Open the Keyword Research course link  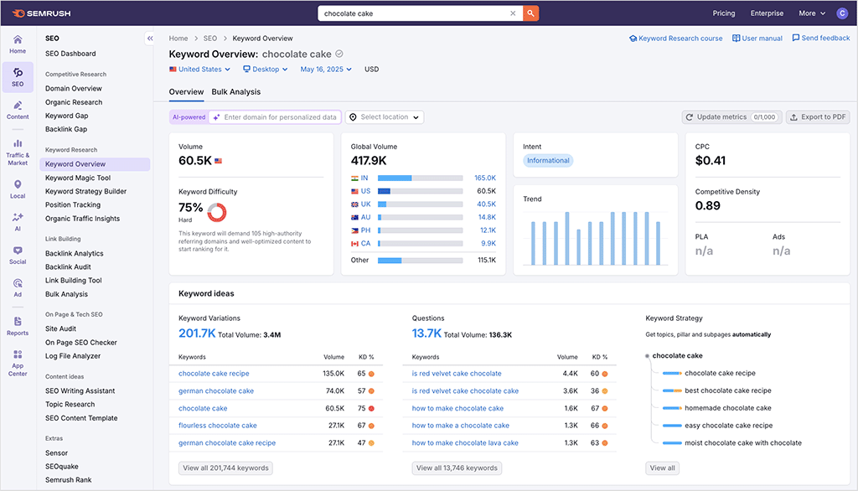pyautogui.click(x=676, y=39)
